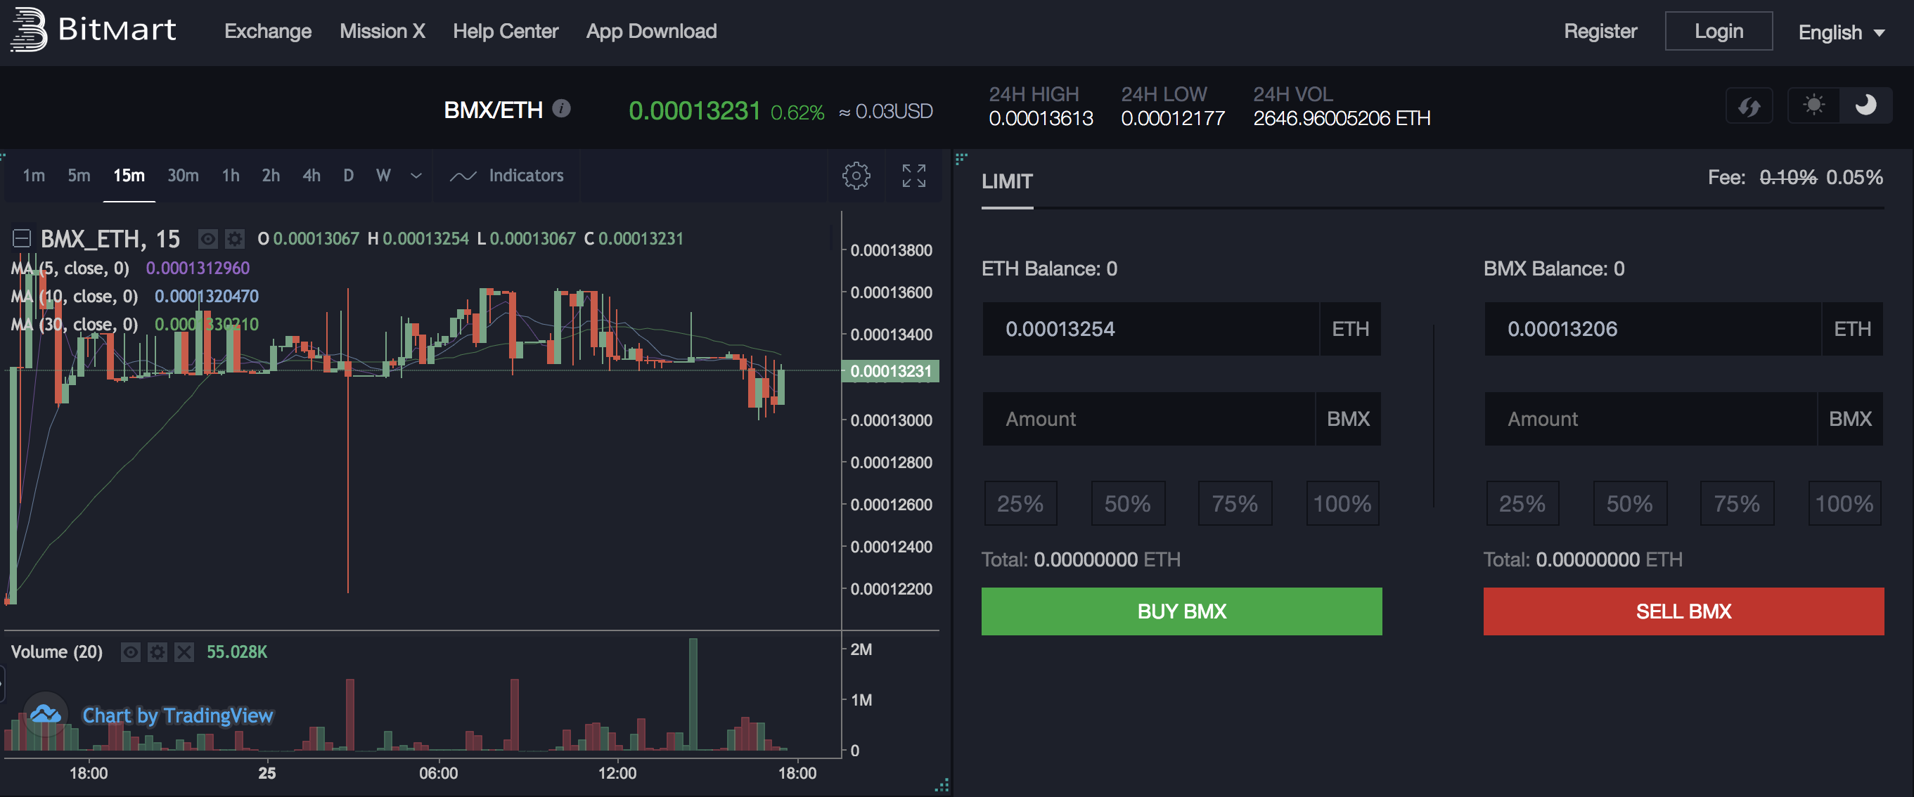The image size is (1914, 797).
Task: Click the 24H VOL value
Action: [x=1342, y=119]
